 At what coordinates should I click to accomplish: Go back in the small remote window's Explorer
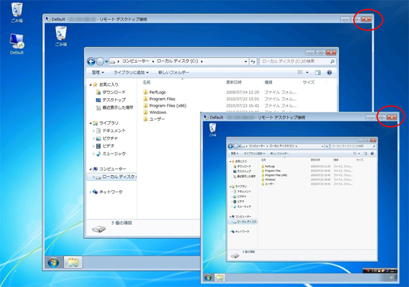coord(230,146)
